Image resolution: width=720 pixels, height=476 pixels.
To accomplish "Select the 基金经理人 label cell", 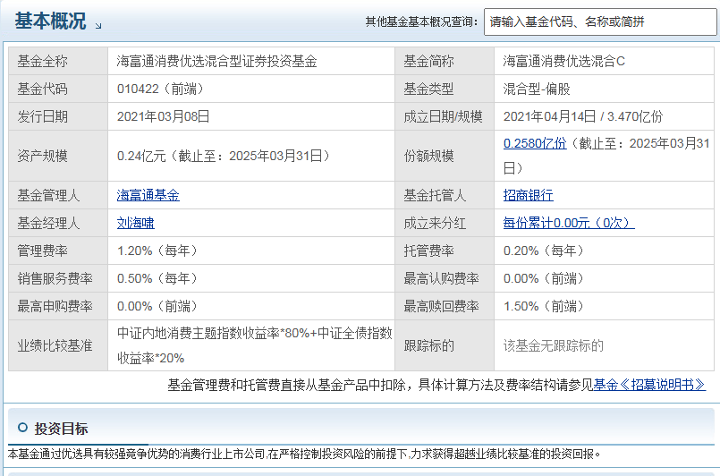I will [x=58, y=223].
